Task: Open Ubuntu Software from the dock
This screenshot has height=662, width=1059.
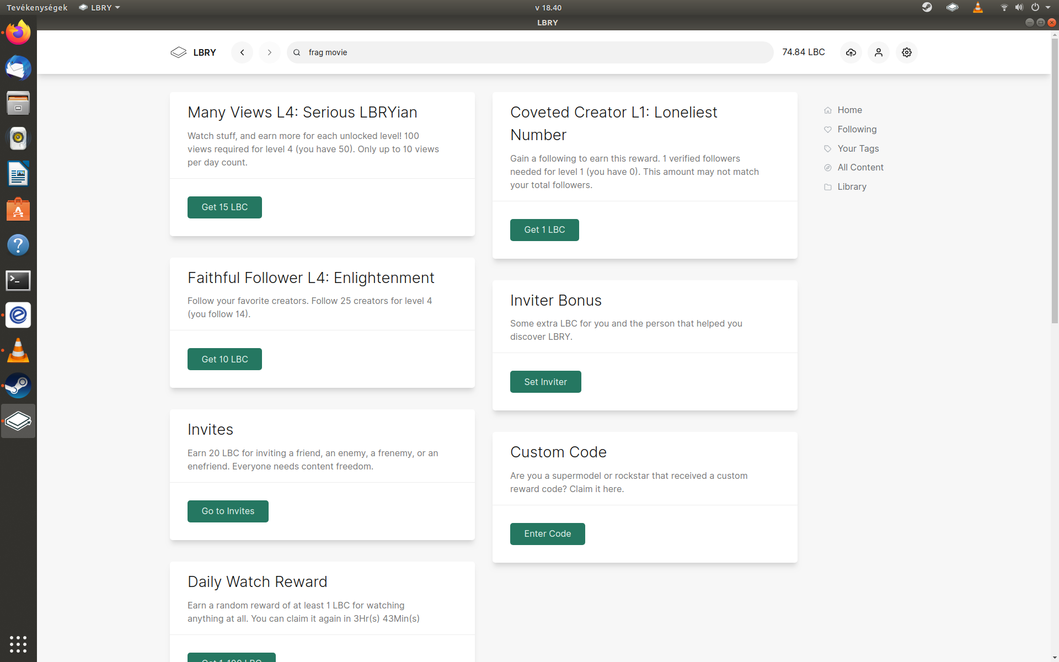Action: tap(18, 209)
